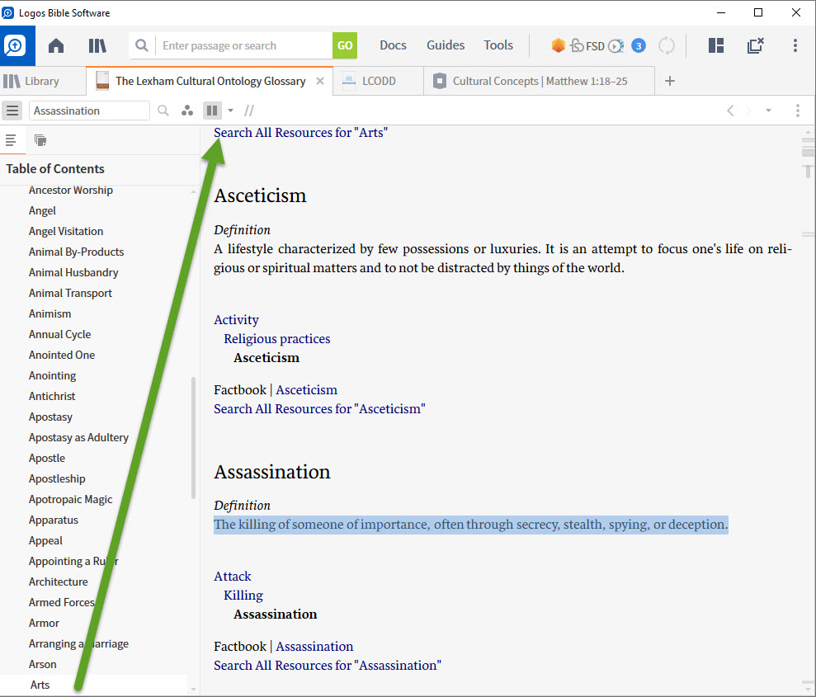Open the Cultural Concepts Matthew 1:18–25 tab

click(540, 81)
